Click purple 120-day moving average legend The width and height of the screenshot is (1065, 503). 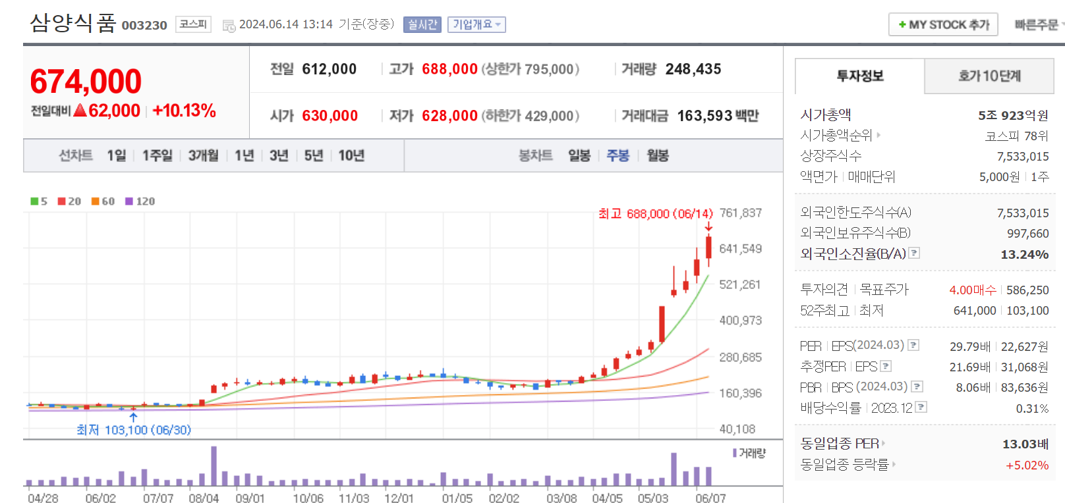click(140, 201)
